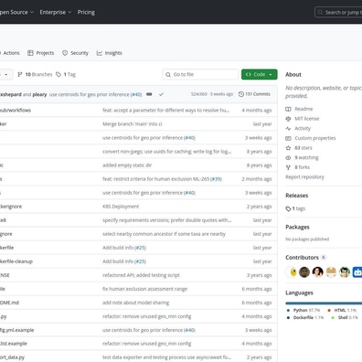Click the tag icon under Releases
Image resolution: width=362 pixels, height=362 pixels.
pyautogui.click(x=288, y=208)
